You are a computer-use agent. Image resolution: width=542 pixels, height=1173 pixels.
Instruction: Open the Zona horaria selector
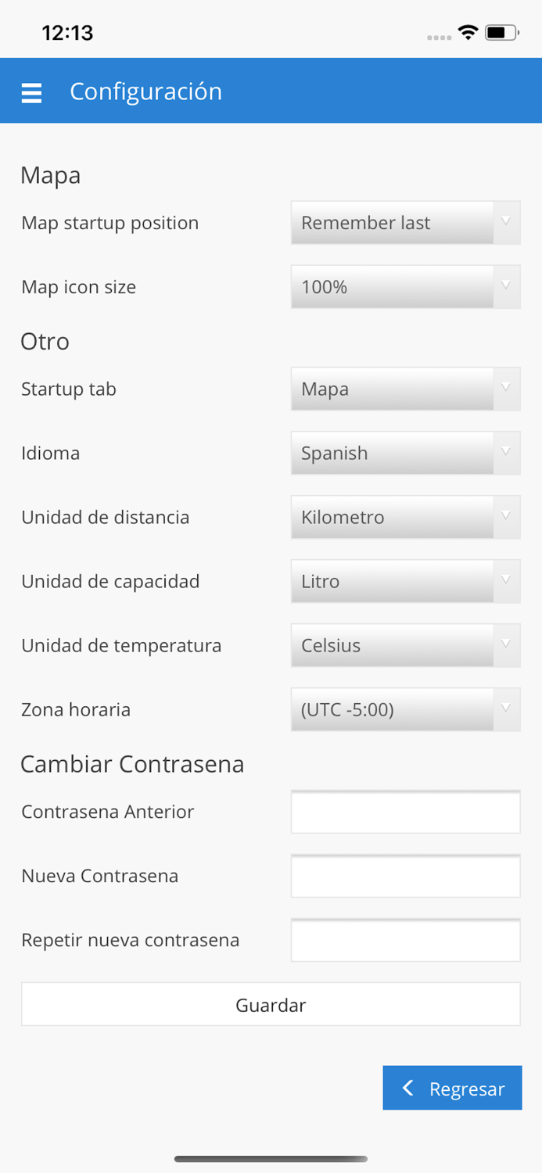[x=405, y=709]
